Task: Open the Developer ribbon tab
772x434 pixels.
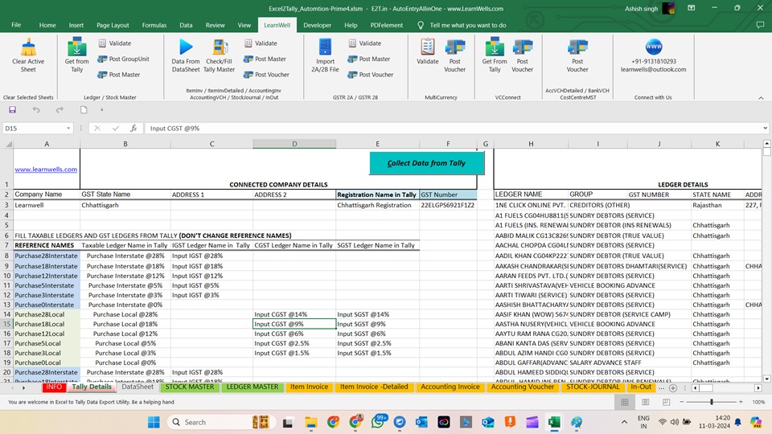Action: (317, 25)
